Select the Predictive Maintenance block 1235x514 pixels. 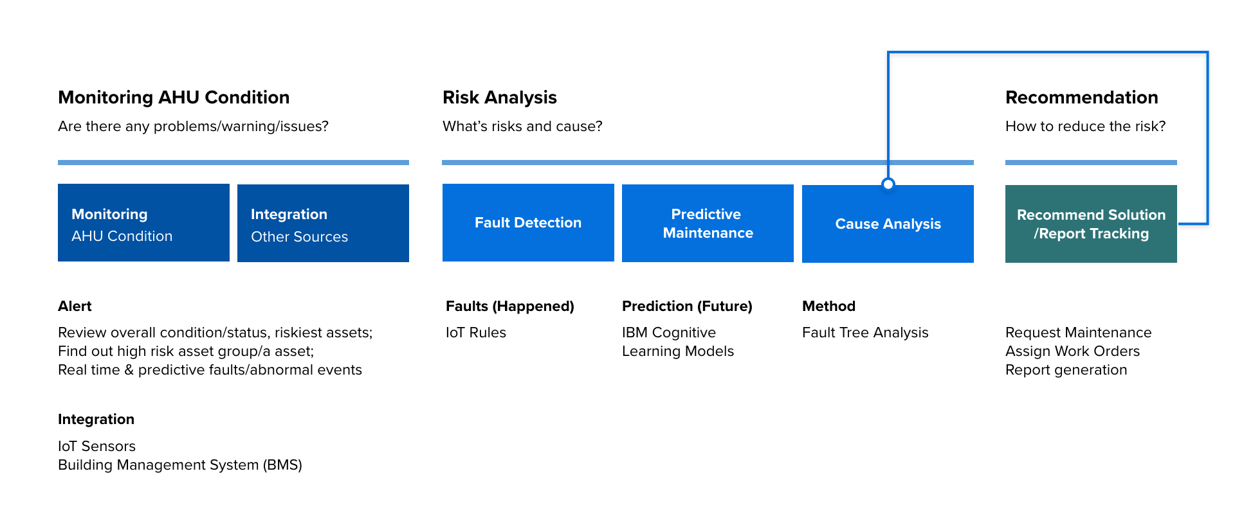(708, 223)
